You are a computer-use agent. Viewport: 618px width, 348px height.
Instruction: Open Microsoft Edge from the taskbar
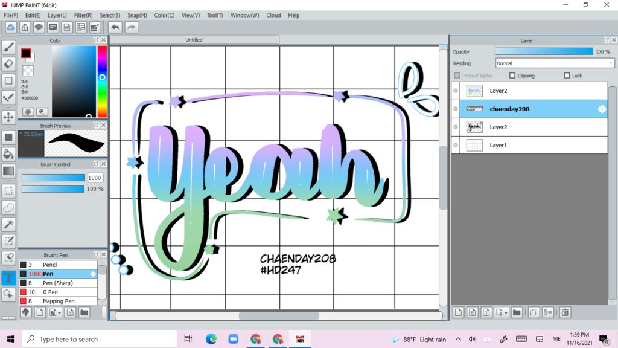211,339
